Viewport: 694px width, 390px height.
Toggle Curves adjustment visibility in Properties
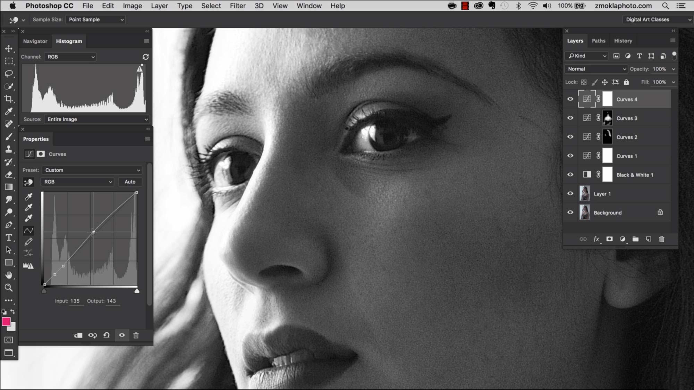click(122, 335)
